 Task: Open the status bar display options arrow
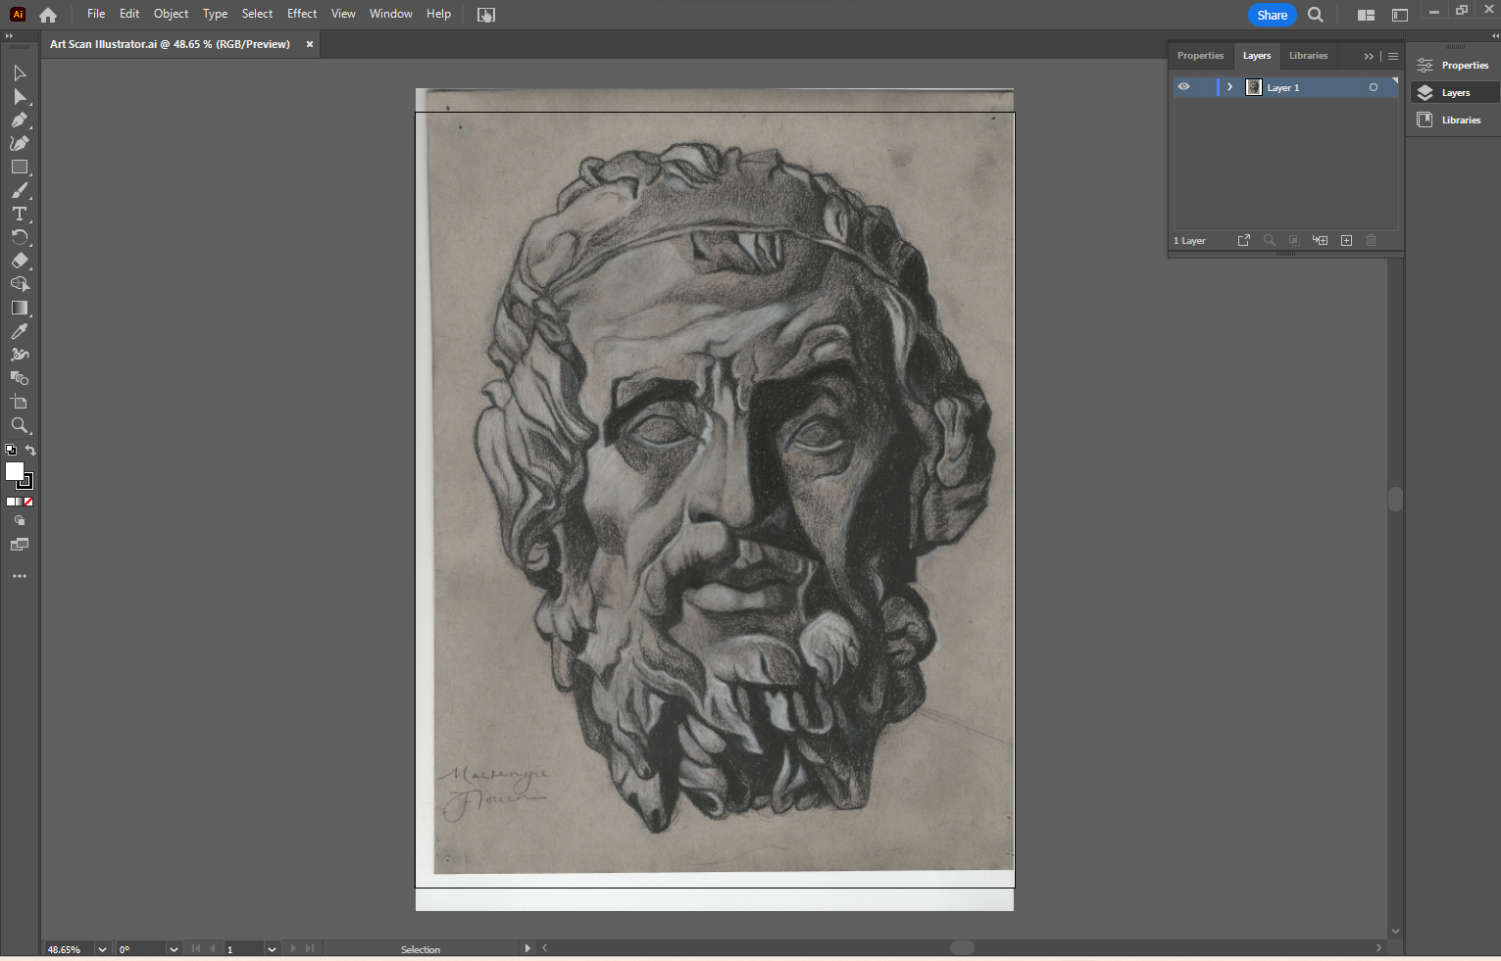pos(527,948)
